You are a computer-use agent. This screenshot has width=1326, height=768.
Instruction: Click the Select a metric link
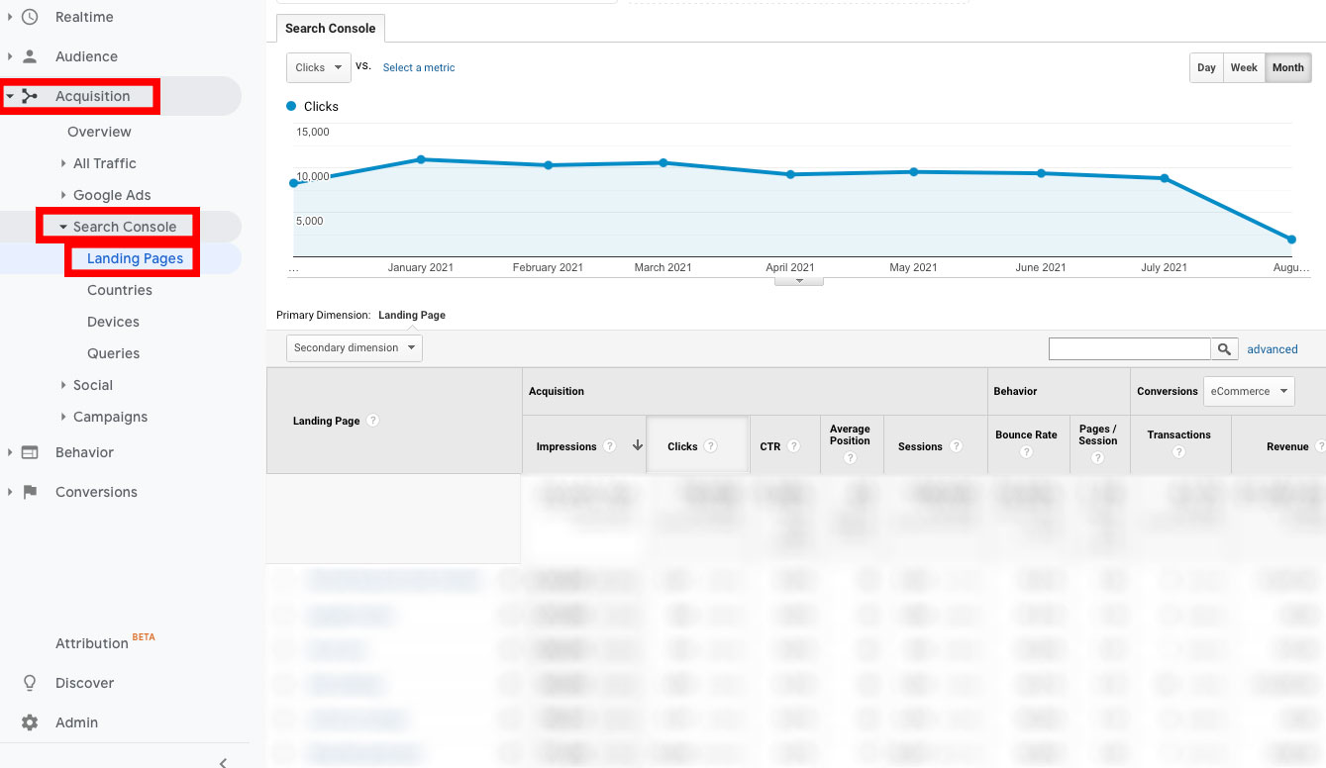click(x=418, y=67)
